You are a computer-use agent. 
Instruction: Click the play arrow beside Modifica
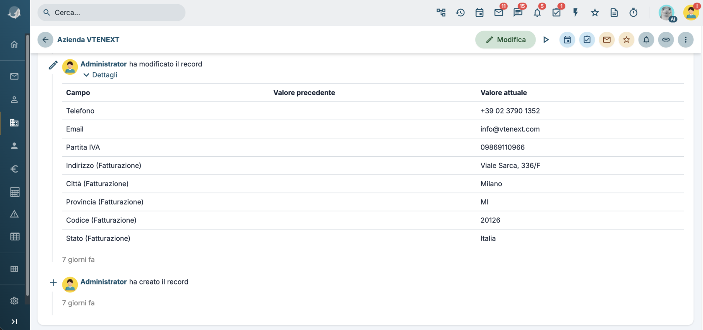[546, 40]
